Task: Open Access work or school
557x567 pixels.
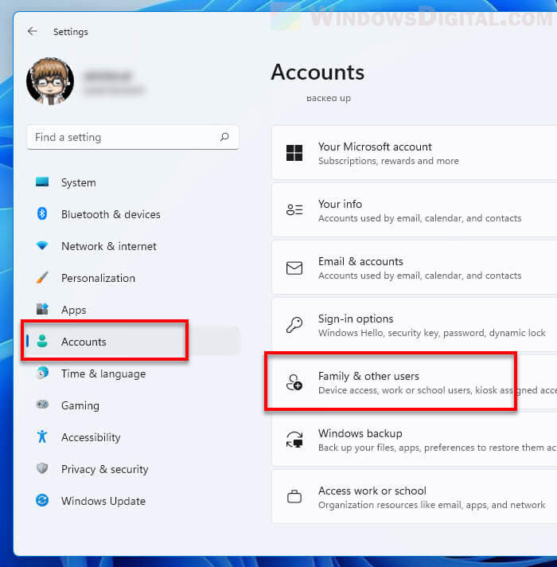Action: tap(415, 497)
